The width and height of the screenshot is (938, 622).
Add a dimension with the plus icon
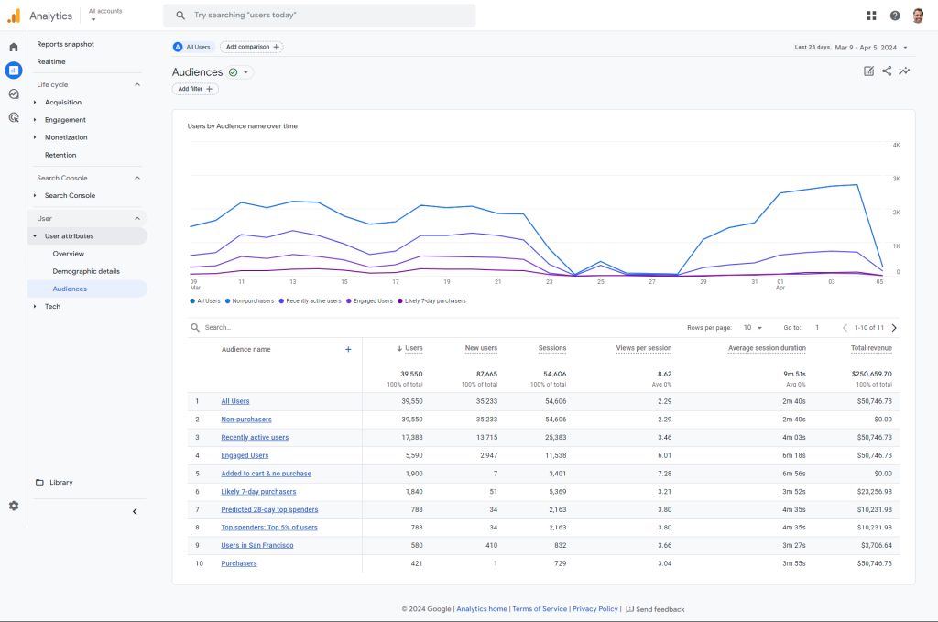[x=348, y=349]
